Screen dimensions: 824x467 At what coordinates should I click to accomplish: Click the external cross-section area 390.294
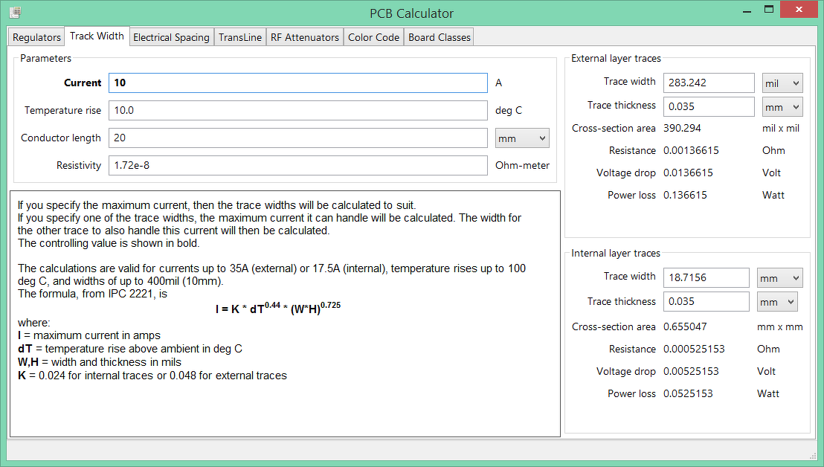(682, 128)
